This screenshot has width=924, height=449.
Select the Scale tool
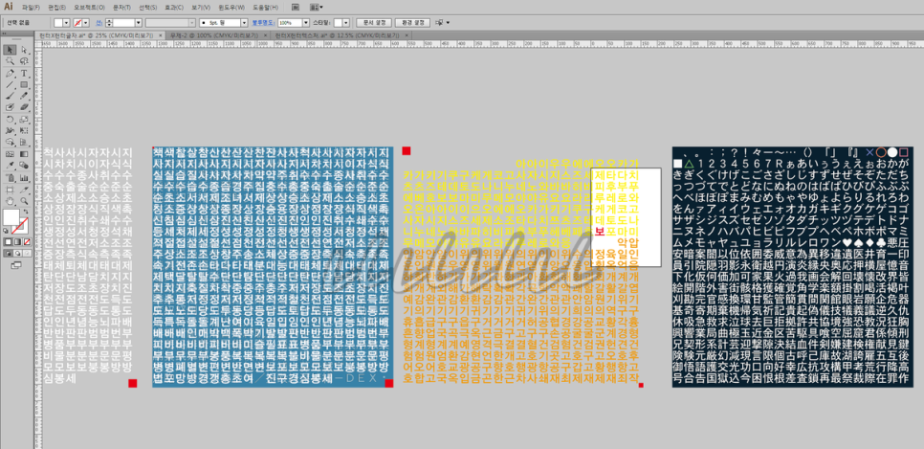[24, 120]
